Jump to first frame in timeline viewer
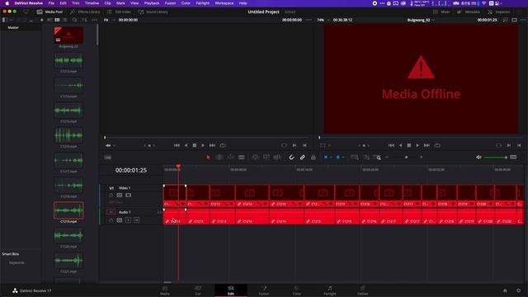 (391, 145)
